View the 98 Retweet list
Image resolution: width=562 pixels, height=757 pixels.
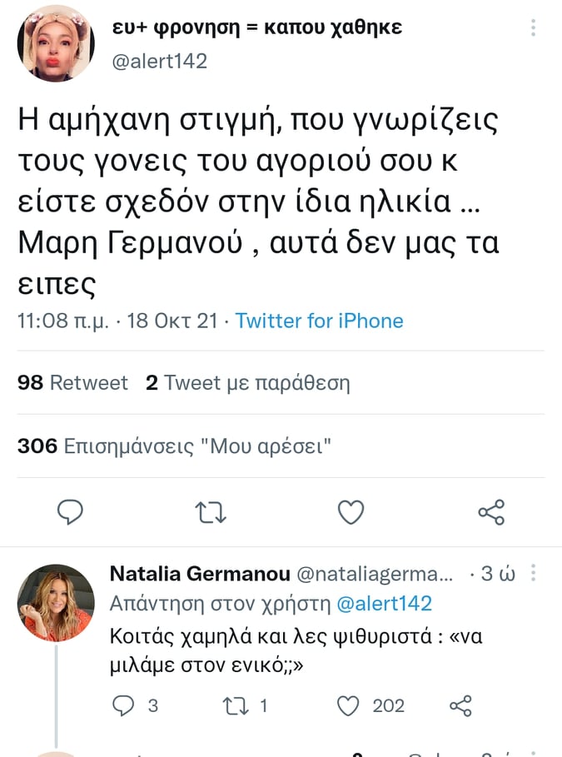point(73,383)
